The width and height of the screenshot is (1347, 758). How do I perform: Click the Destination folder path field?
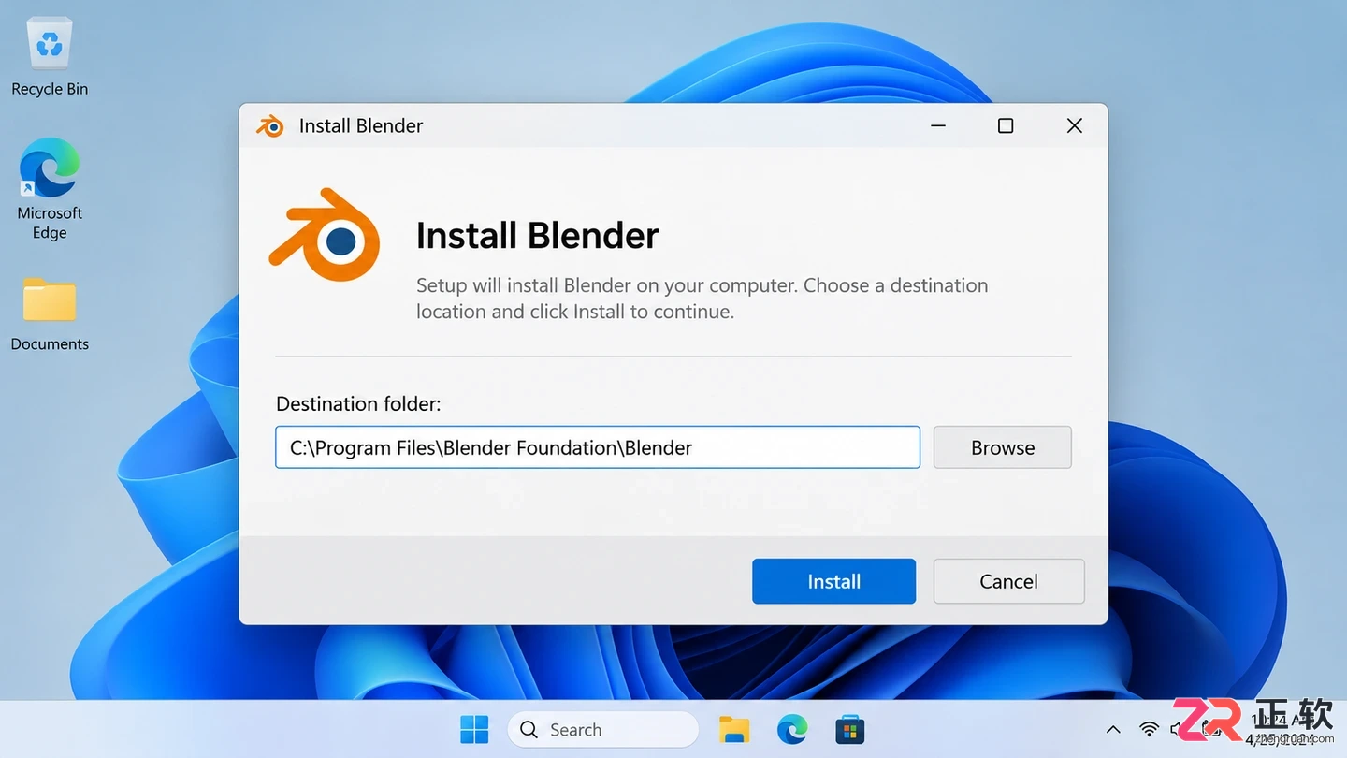598,447
